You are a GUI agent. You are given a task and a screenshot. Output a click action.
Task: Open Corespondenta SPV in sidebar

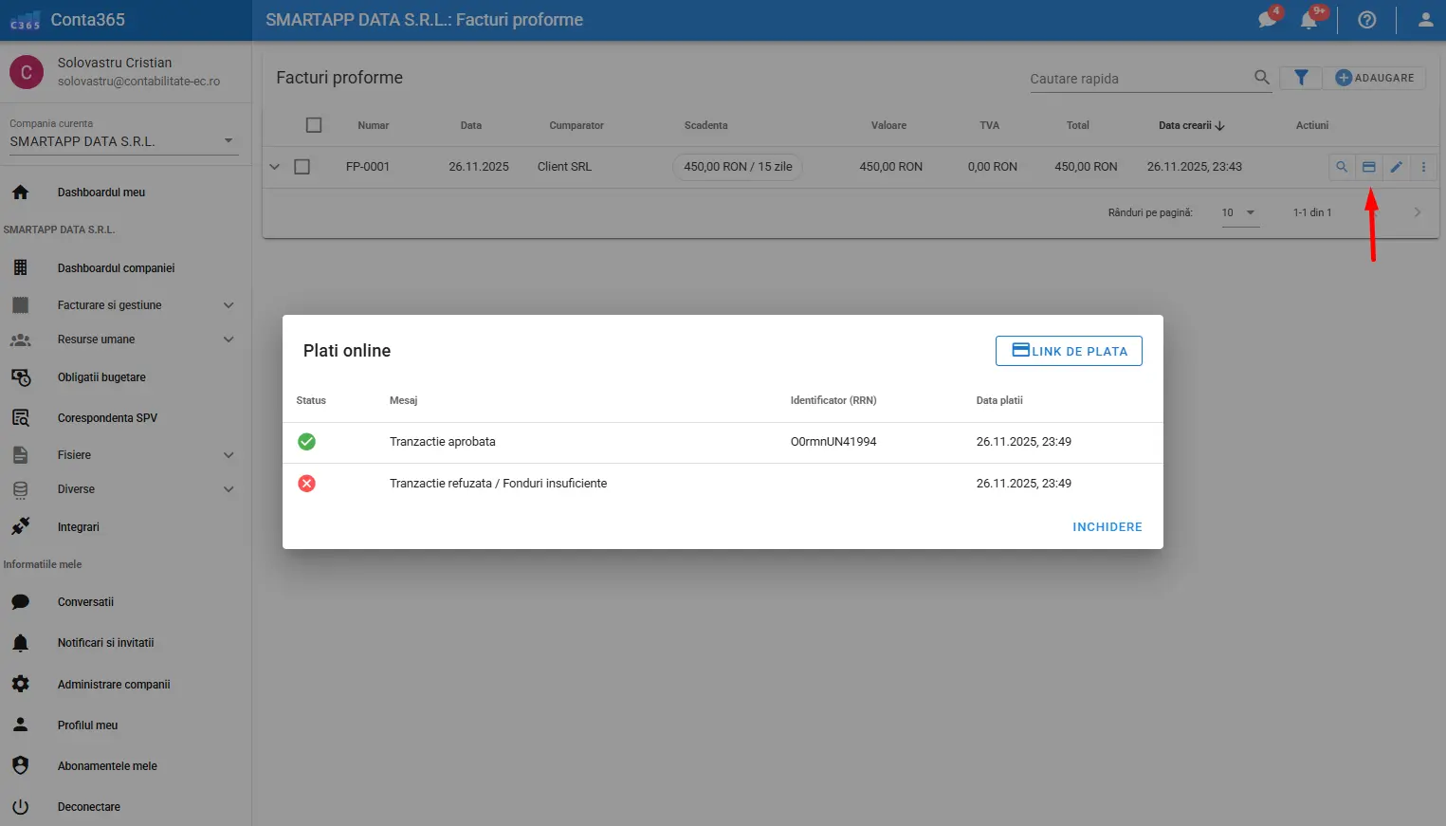[107, 418]
